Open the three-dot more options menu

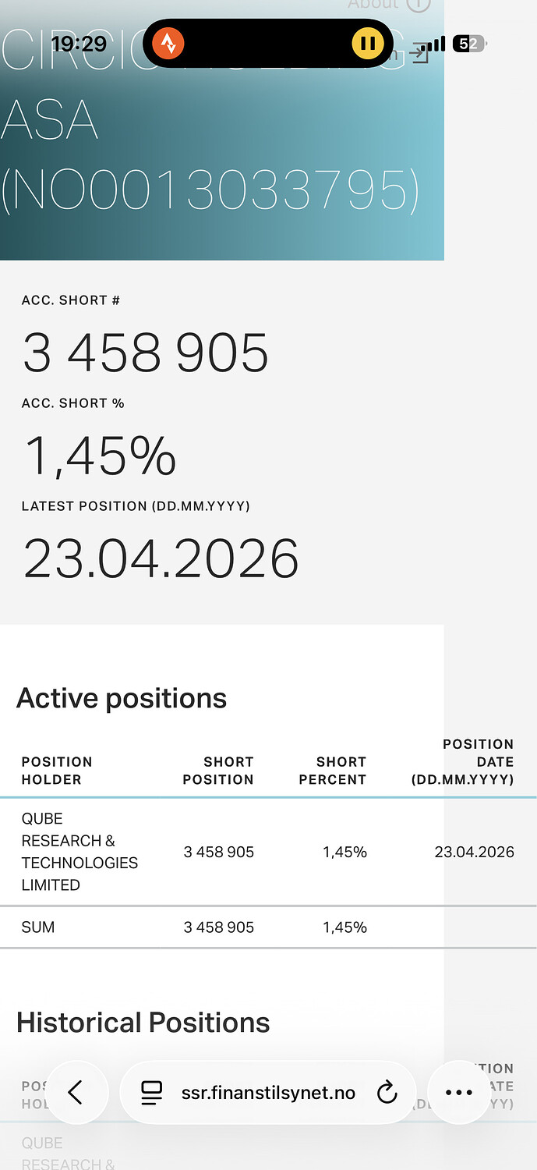459,1093
